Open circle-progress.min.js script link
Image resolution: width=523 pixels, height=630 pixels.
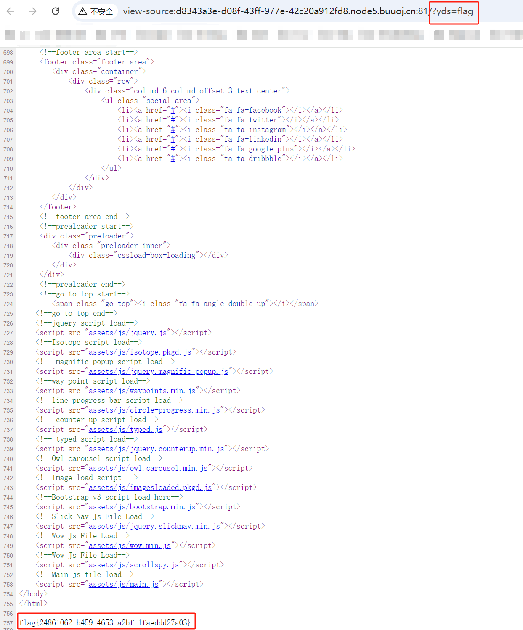pyautogui.click(x=154, y=410)
